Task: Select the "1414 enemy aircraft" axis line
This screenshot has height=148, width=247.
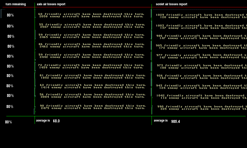Action: tap(93, 87)
